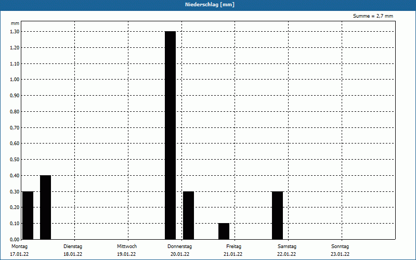Click the 1,00 y-axis value
Viewport: 416px width, 260px height.
15,80
